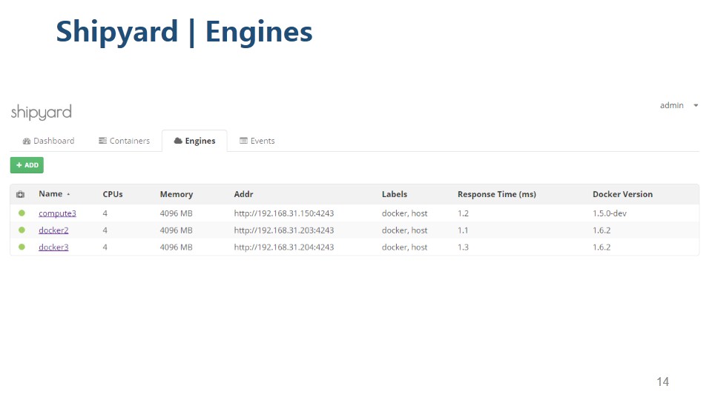Click compute3 green status dot
This screenshot has height=400, width=712.
coord(22,213)
